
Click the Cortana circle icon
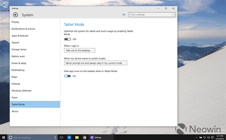tap(11, 137)
